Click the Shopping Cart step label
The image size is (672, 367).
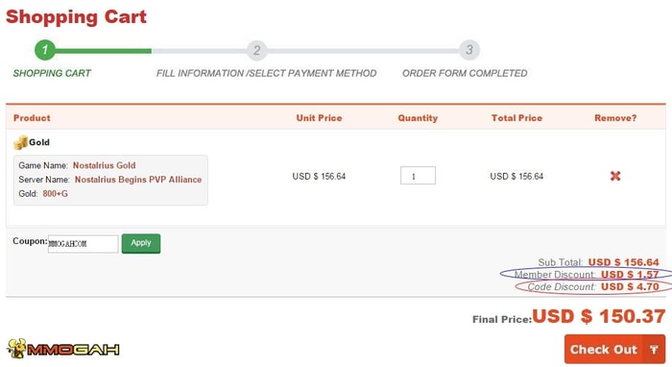point(52,73)
